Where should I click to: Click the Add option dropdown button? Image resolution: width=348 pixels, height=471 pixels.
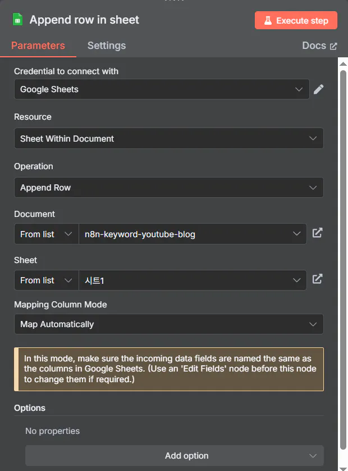point(175,456)
